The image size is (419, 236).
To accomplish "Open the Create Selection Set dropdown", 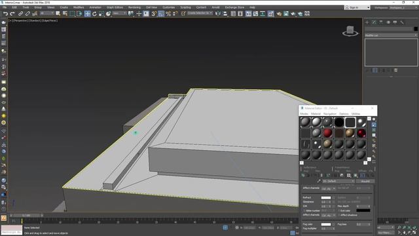I will point(200,13).
